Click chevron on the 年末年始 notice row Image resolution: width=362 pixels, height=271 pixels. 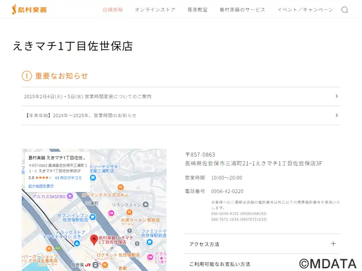click(x=337, y=115)
